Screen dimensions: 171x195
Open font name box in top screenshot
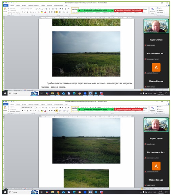26,9
